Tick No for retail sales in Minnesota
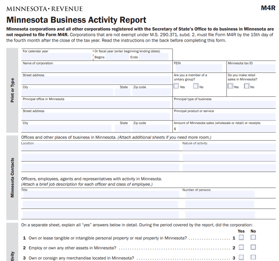The width and height of the screenshot is (279, 261). pyautogui.click(x=247, y=86)
